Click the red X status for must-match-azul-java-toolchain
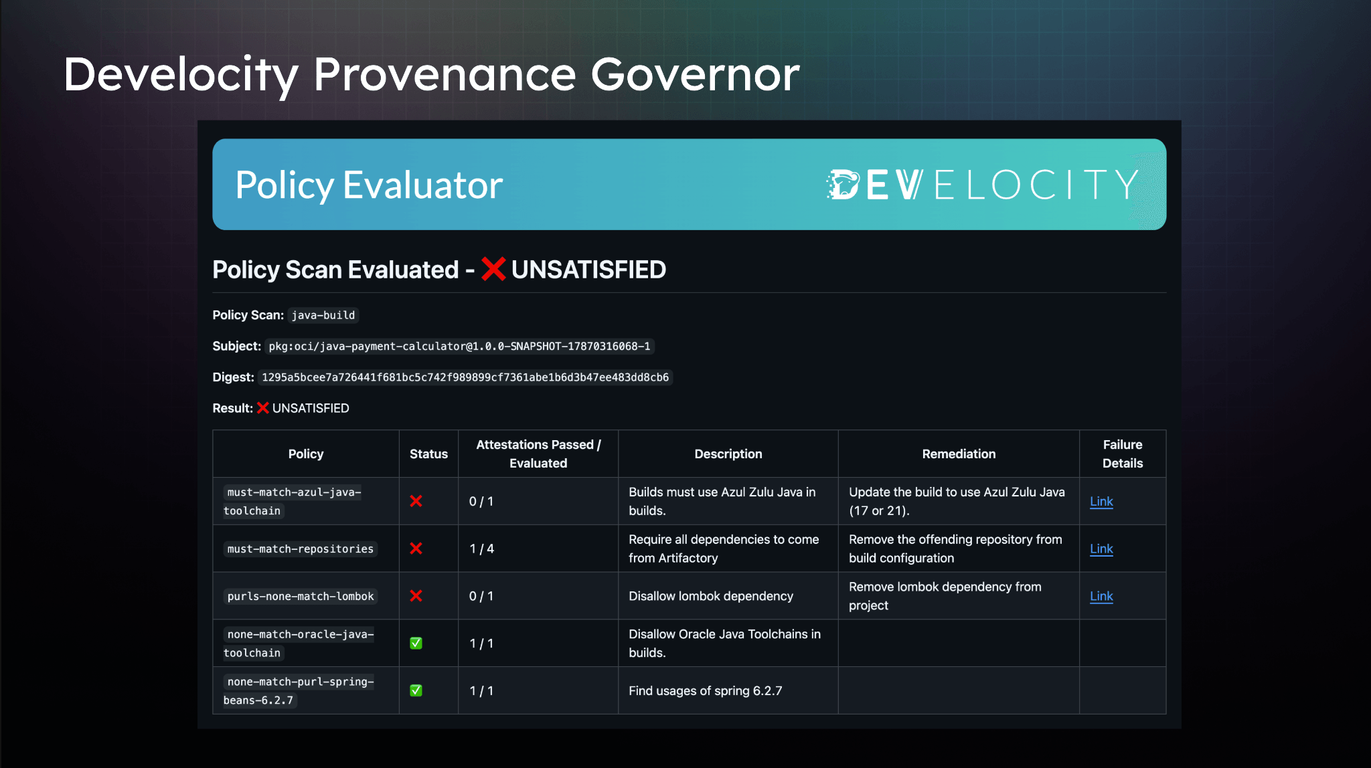 pos(416,501)
